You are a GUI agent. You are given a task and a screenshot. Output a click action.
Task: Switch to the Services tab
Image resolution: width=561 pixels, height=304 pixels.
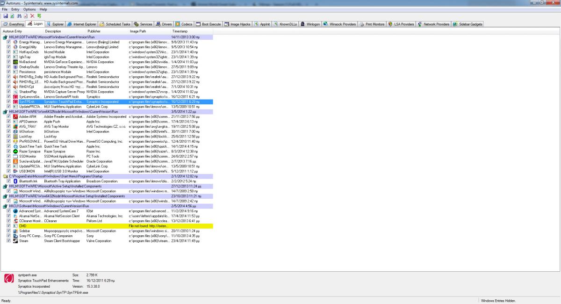tap(143, 24)
